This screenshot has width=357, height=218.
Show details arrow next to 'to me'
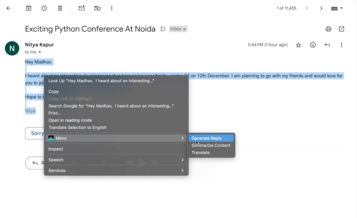point(39,52)
